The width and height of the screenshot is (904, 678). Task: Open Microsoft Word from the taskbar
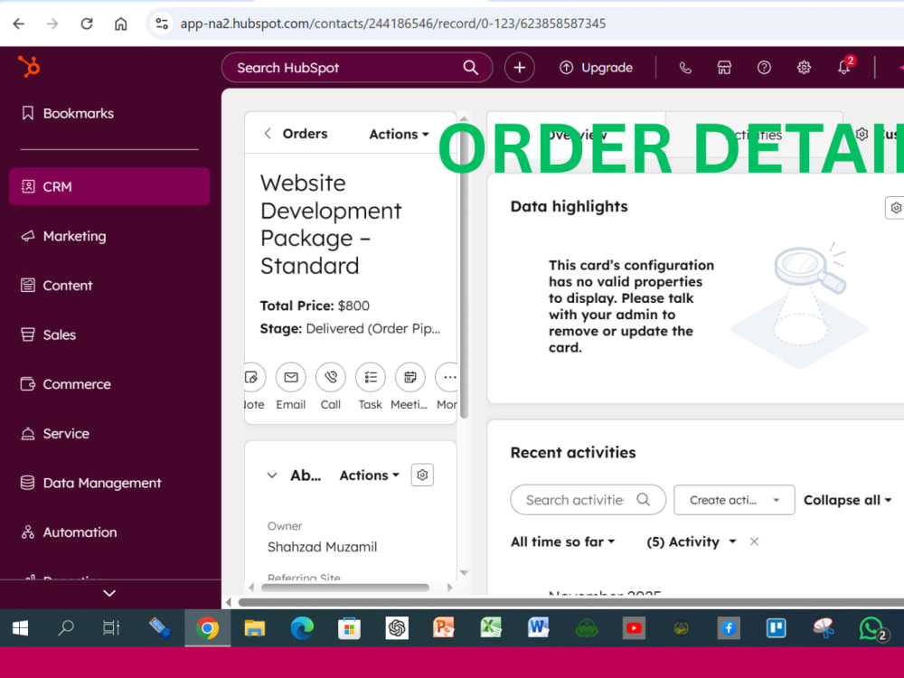click(x=538, y=628)
